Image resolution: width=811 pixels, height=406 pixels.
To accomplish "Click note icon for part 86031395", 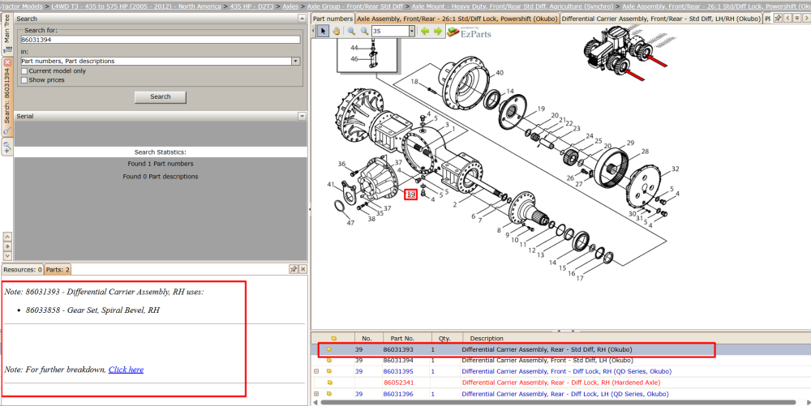I will (329, 371).
